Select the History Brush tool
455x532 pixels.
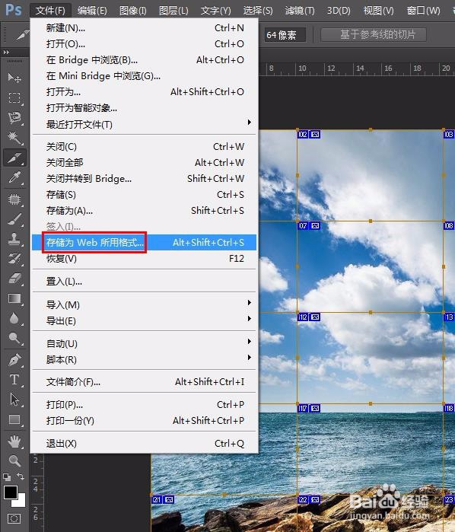tap(14, 259)
